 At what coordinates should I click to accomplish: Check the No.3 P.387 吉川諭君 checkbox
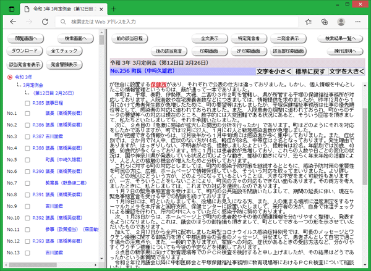(27, 136)
